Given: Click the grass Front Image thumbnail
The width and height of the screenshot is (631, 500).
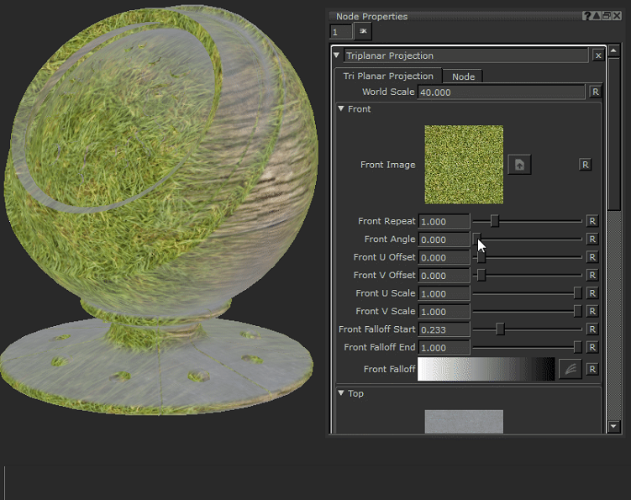Looking at the screenshot, I should point(464,165).
